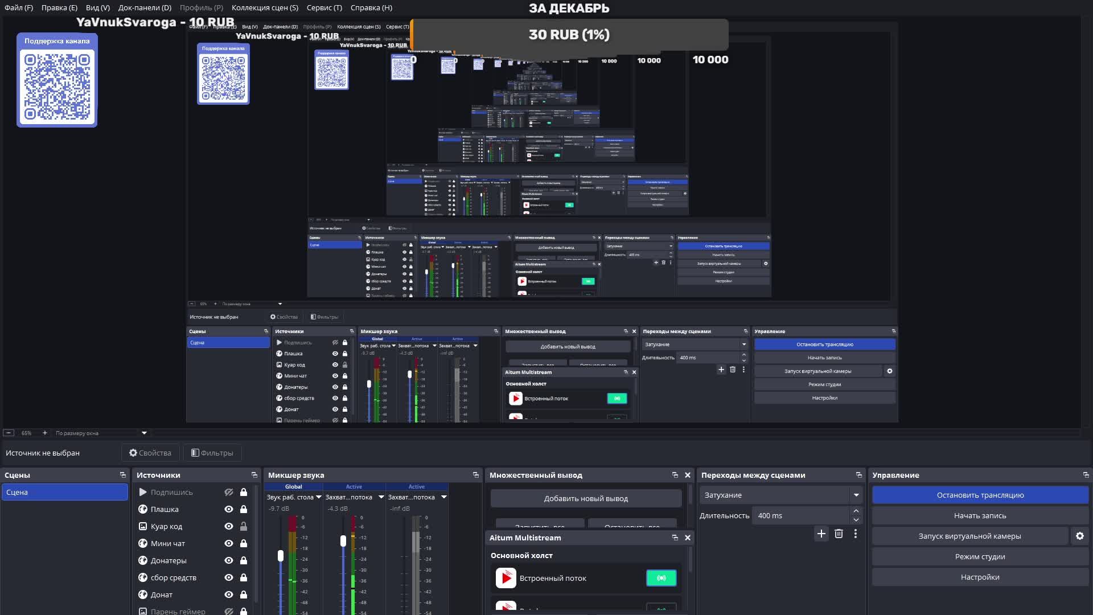Click the desktop audio volume fader handle

click(281, 555)
